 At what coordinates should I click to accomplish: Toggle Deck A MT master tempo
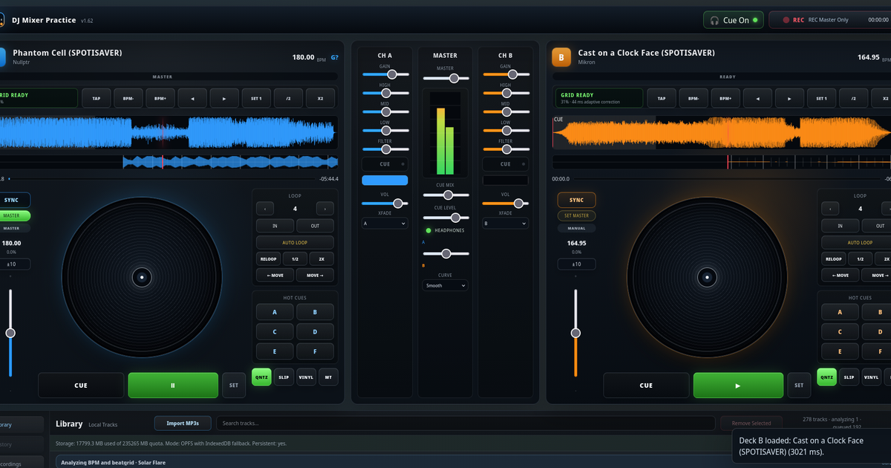pyautogui.click(x=328, y=377)
